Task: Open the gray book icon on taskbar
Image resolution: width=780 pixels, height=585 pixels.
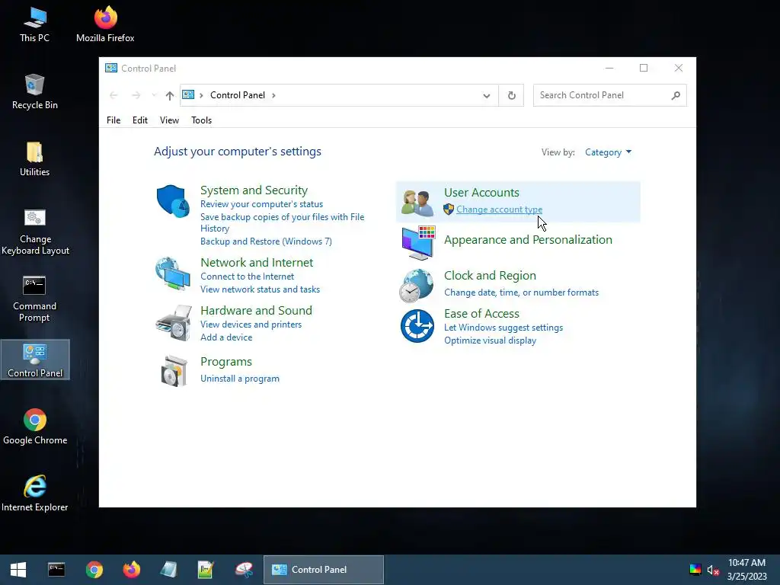Action: [x=168, y=570]
